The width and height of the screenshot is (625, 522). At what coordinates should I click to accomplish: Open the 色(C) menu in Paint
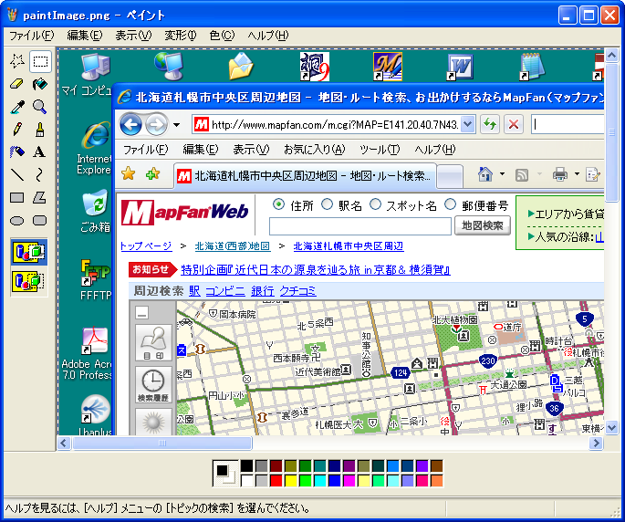pos(222,36)
